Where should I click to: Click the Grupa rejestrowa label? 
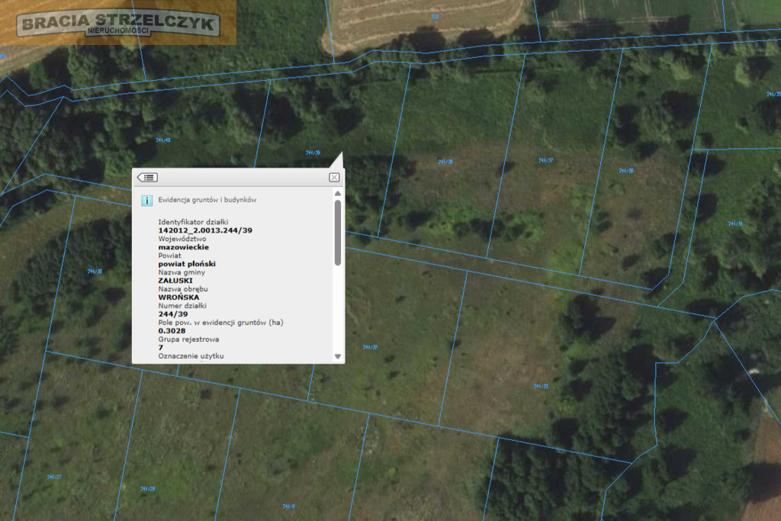(x=188, y=339)
